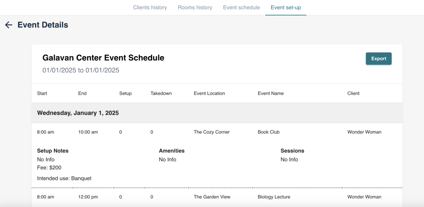Click the Client column header
This screenshot has height=207, width=424.
click(x=354, y=93)
